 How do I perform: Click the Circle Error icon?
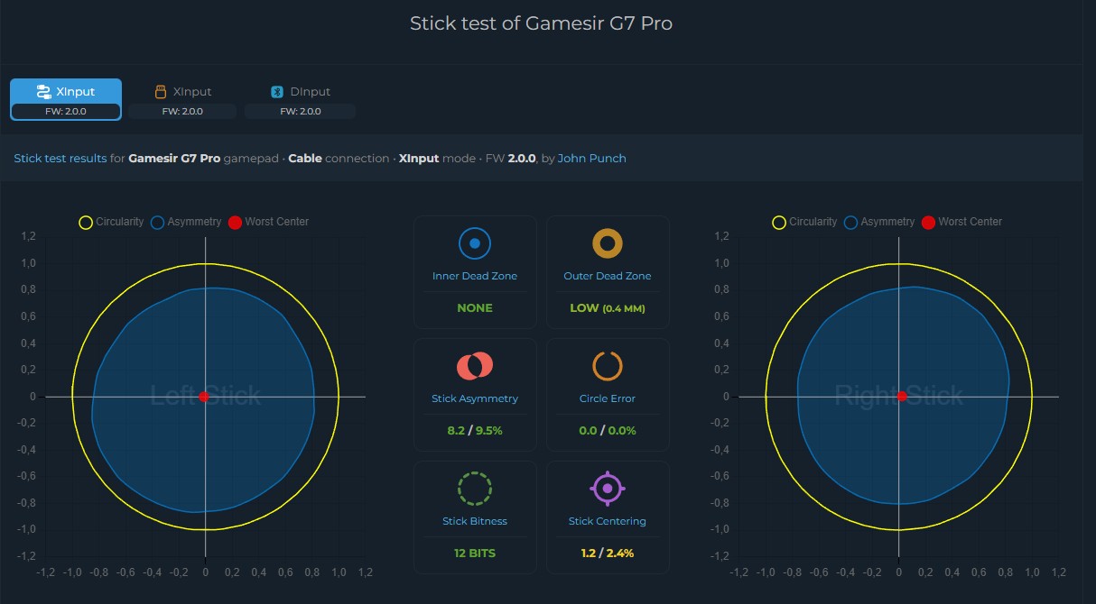click(x=607, y=366)
